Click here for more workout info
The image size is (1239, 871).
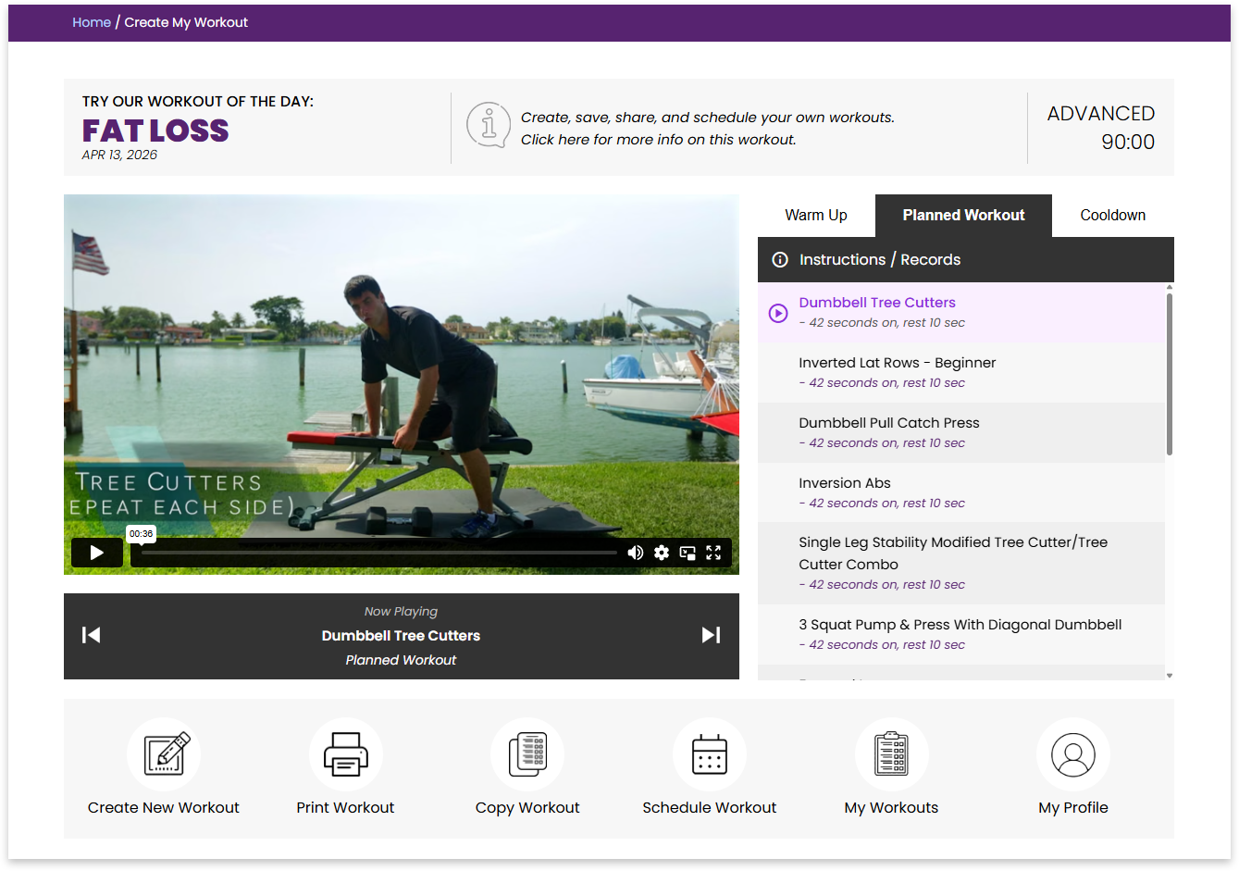tap(658, 140)
